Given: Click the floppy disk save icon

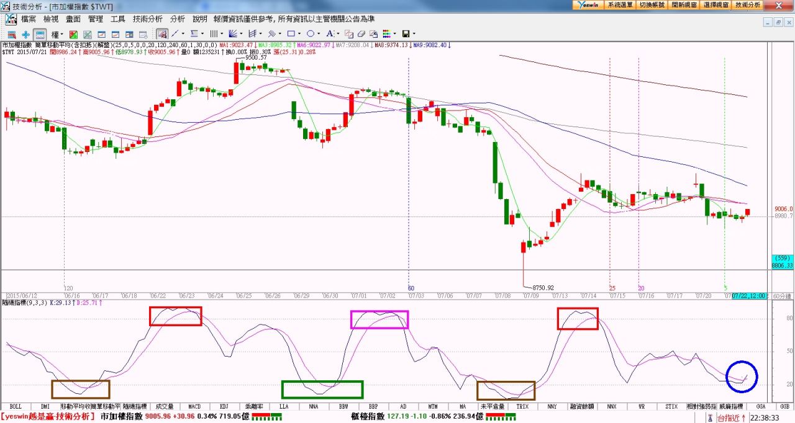Looking at the screenshot, I should click(406, 33).
